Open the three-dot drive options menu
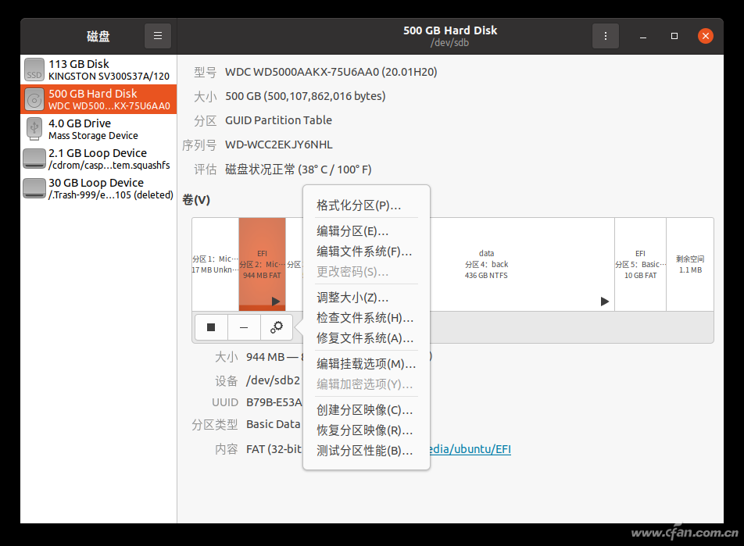744x546 pixels. pos(606,35)
